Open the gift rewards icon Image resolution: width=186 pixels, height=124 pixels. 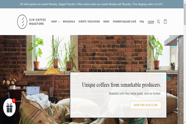pos(9,108)
